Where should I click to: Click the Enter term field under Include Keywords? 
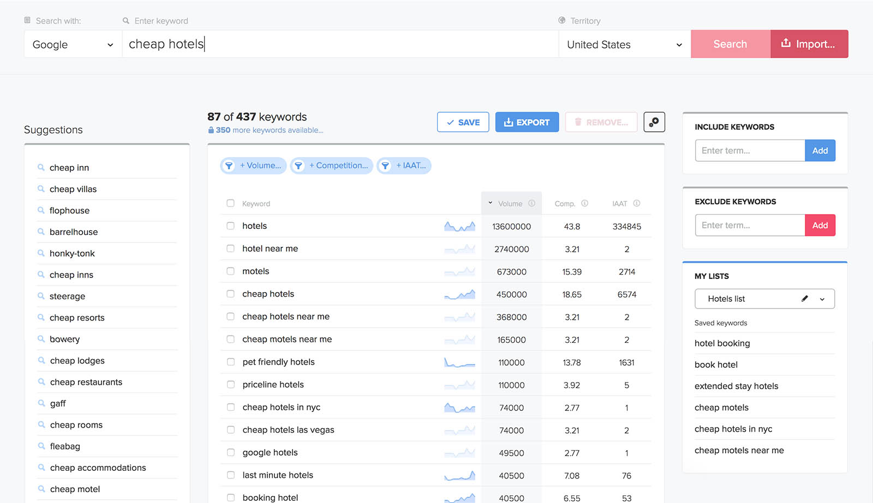tap(750, 150)
